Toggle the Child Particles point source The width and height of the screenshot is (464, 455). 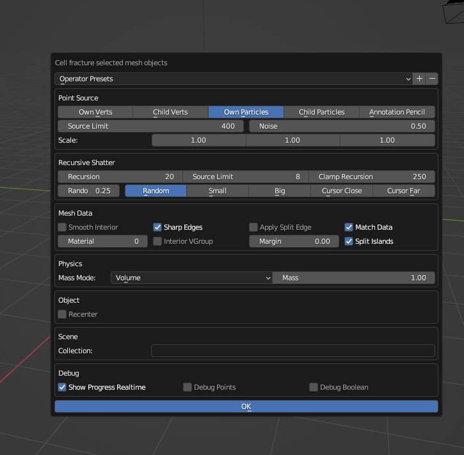[x=321, y=112]
